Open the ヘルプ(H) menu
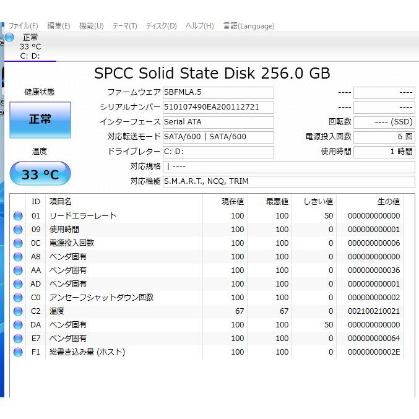 (x=200, y=26)
